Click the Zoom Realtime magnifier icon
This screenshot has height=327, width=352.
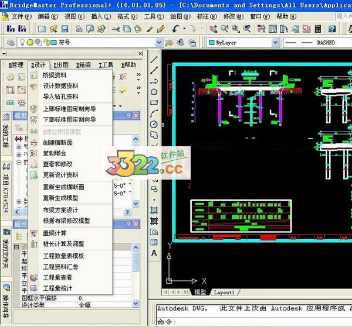(225, 29)
